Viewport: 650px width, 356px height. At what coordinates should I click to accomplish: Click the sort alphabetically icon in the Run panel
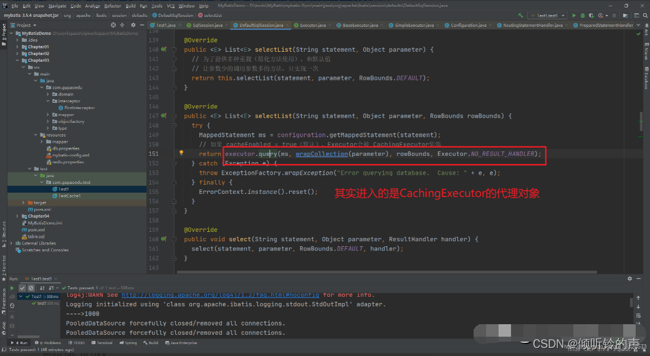click(42, 288)
